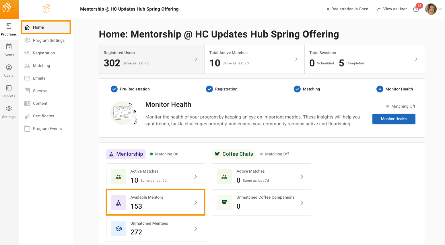Image resolution: width=445 pixels, height=245 pixels.
Task: Expand the Total Sessions card chevron
Action: pos(416,59)
